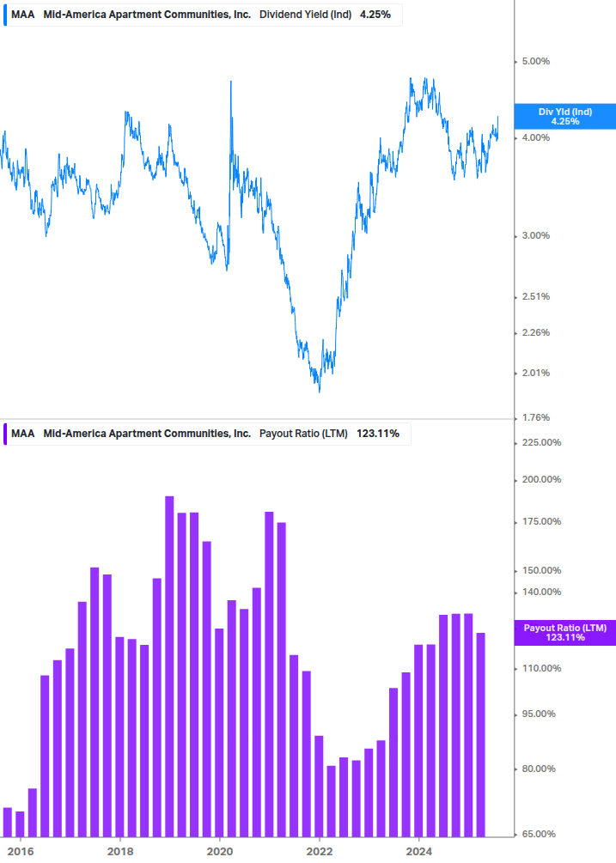Click the blue Div Yld 4.25% value tag
Viewport: 616px width, 863px height.
564,117
